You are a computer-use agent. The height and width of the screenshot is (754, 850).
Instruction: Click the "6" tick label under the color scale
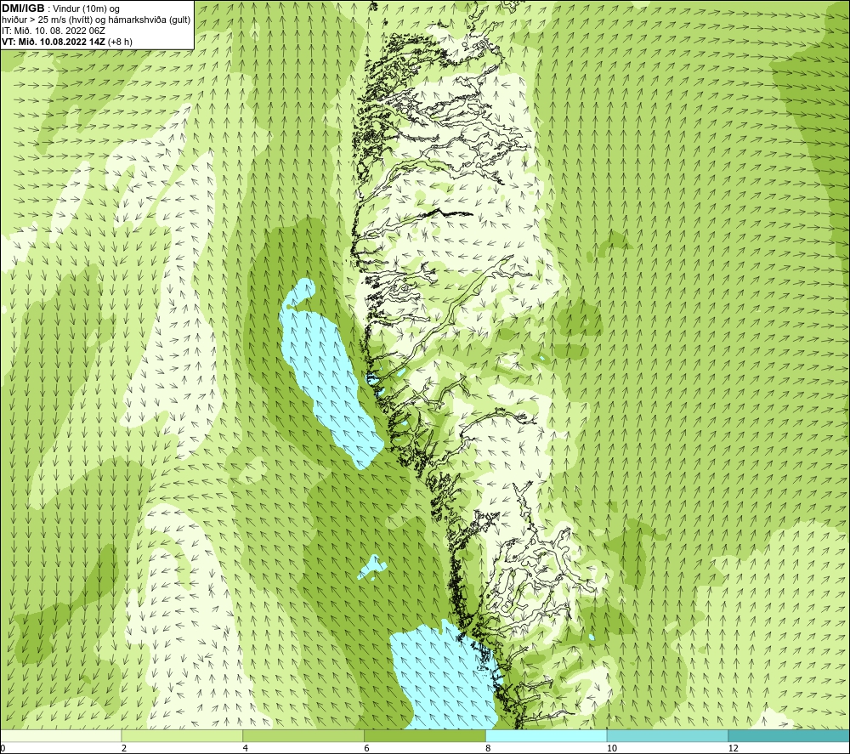coord(367,748)
